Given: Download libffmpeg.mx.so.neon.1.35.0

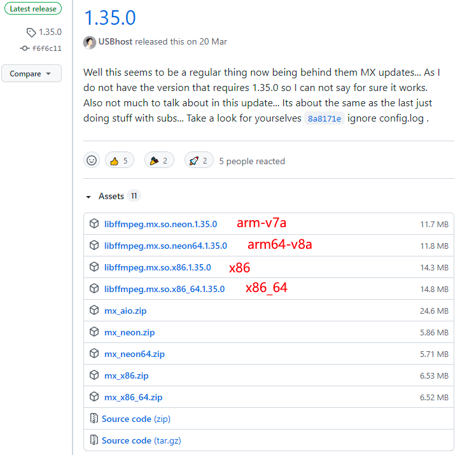Looking at the screenshot, I should pos(160,224).
